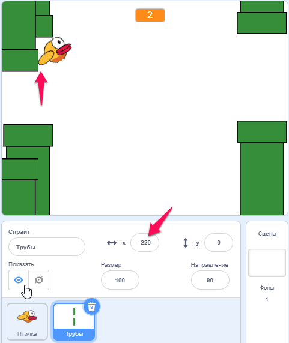Screen dimensions: 289x343
Task: Click the hide sprite crossed-eye icon
Action: coord(39,280)
